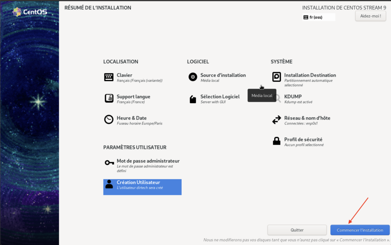This screenshot has height=245, width=391.
Task: Open the Clavier keyboard icon
Action: (x=109, y=77)
